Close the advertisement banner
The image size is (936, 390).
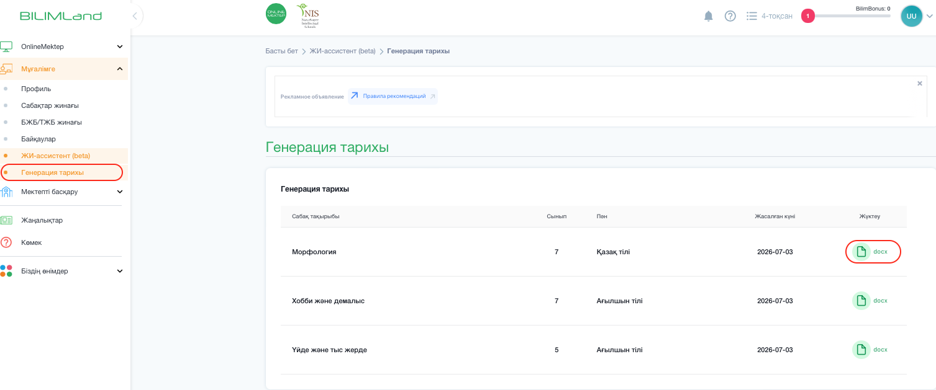click(920, 83)
